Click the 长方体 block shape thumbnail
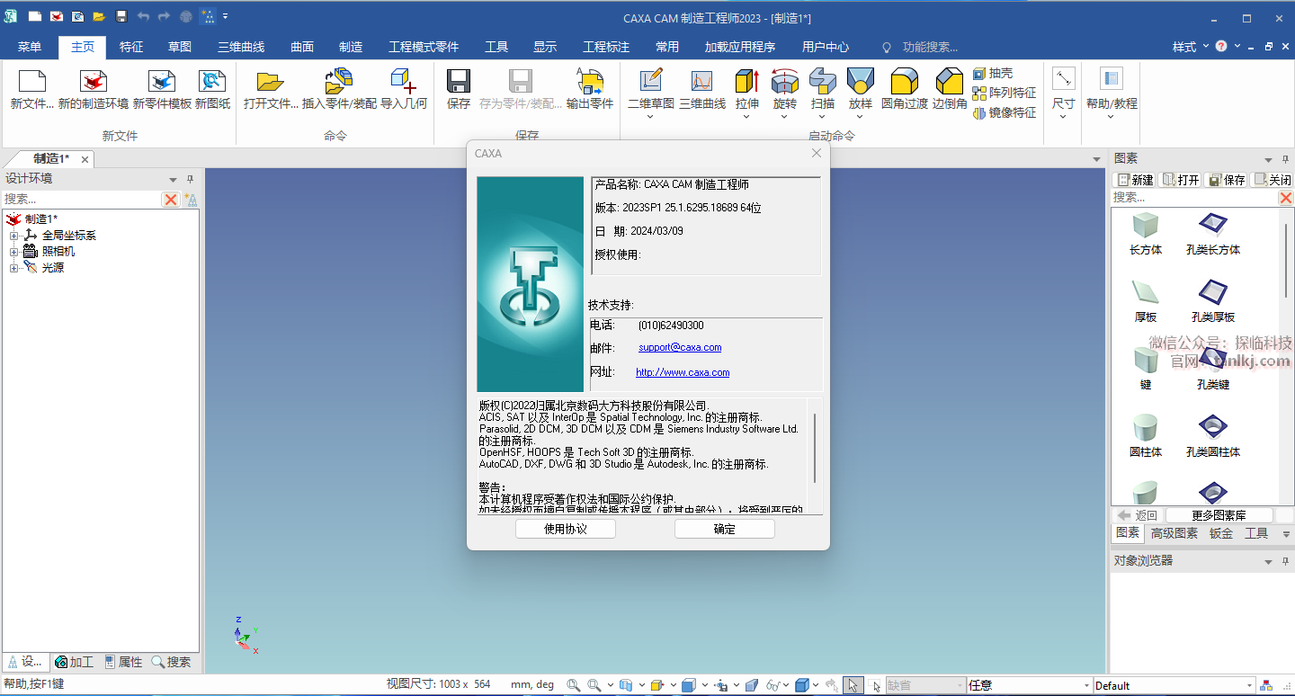The image size is (1295, 696). point(1145,225)
